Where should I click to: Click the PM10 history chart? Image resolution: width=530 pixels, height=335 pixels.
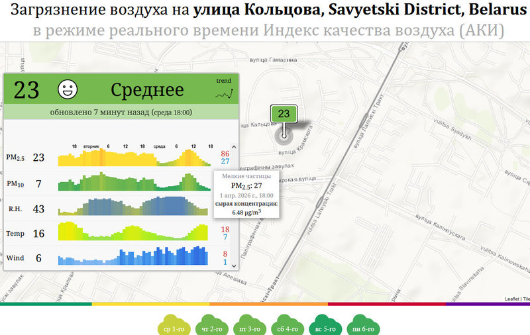pyautogui.click(x=132, y=183)
